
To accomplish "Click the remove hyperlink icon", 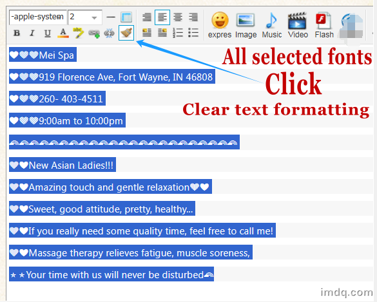I will [109, 33].
